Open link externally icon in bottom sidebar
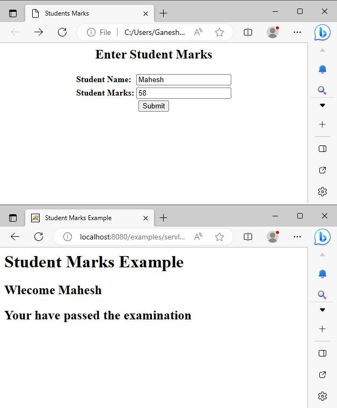Image resolution: width=337 pixels, height=408 pixels. pyautogui.click(x=323, y=375)
